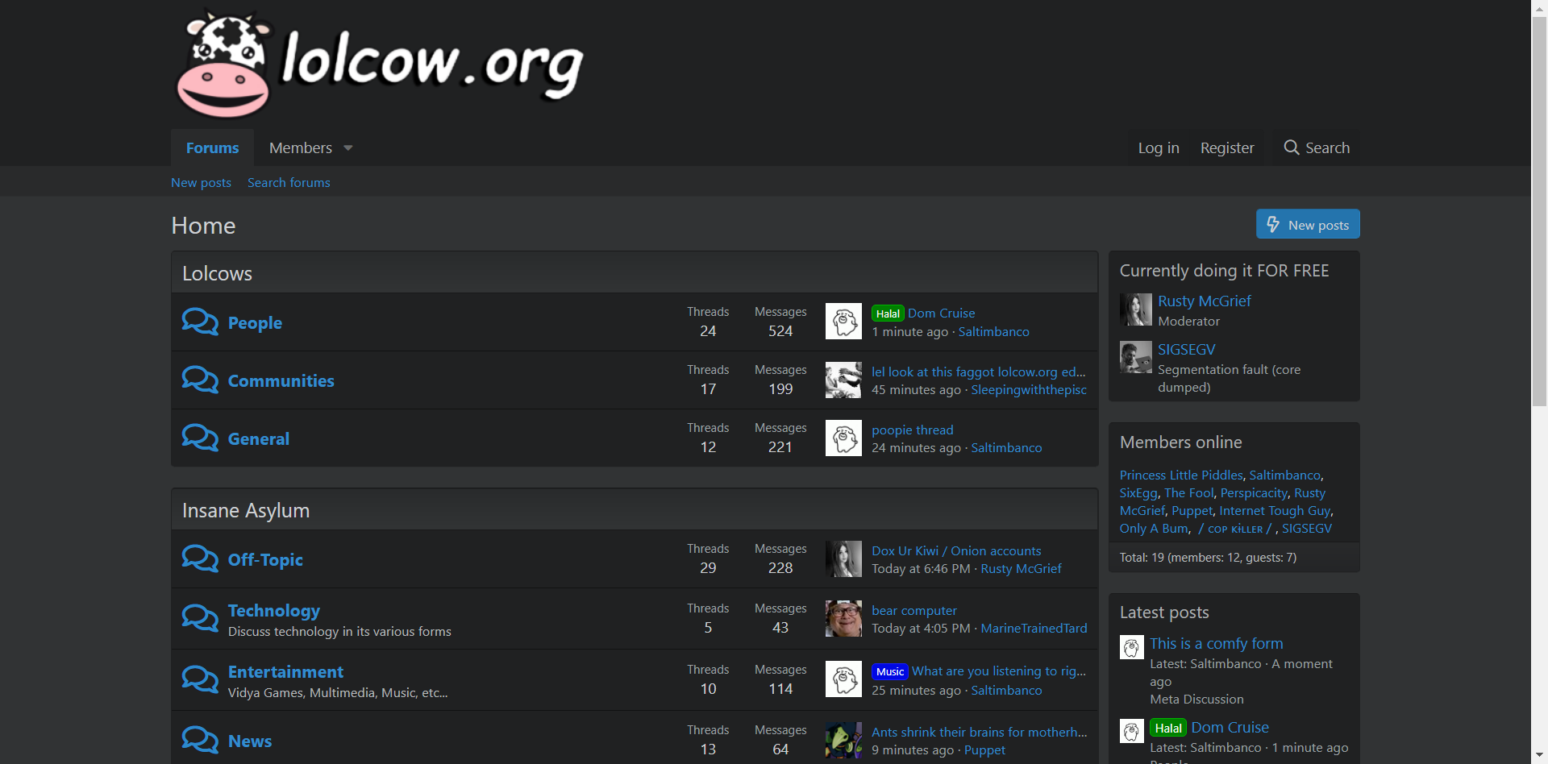Viewport: 1548px width, 764px height.
Task: Open SIGSEGV name under Currently doing it
Action: (1187, 349)
